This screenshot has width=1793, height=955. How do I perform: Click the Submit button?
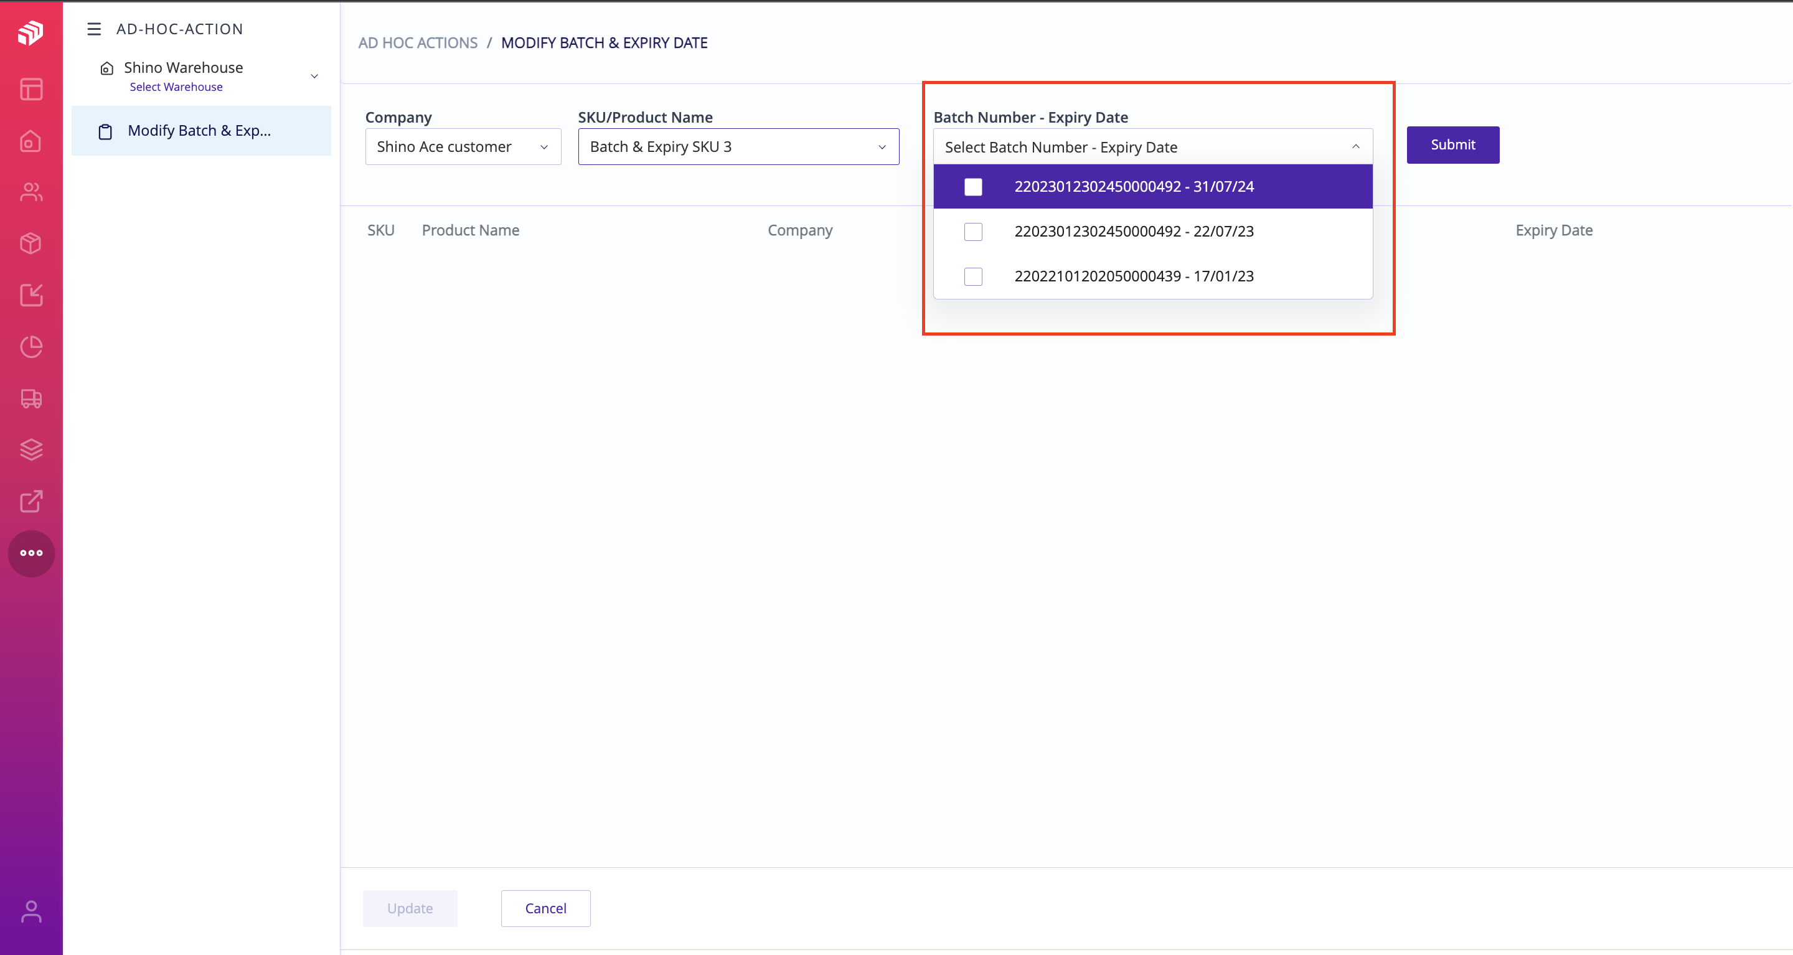1452,145
